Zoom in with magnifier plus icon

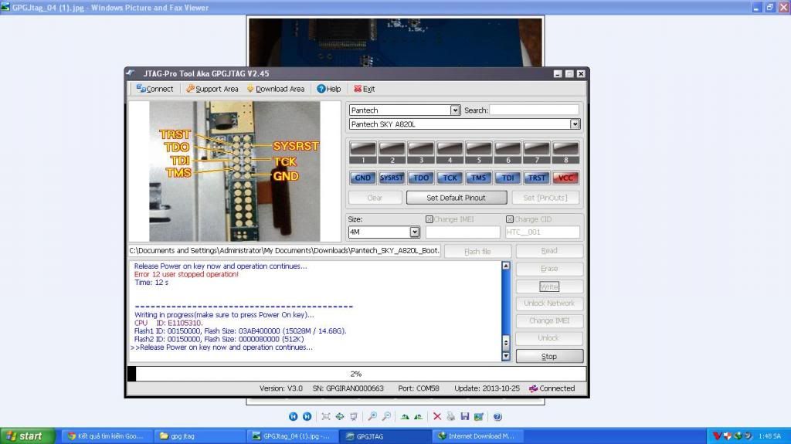click(x=372, y=417)
